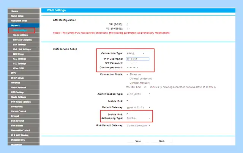Open the Connection Type dropdown

[x=136, y=53]
